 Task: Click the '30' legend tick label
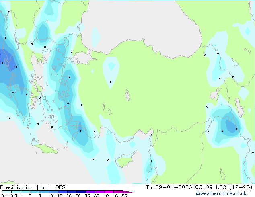click(87, 195)
